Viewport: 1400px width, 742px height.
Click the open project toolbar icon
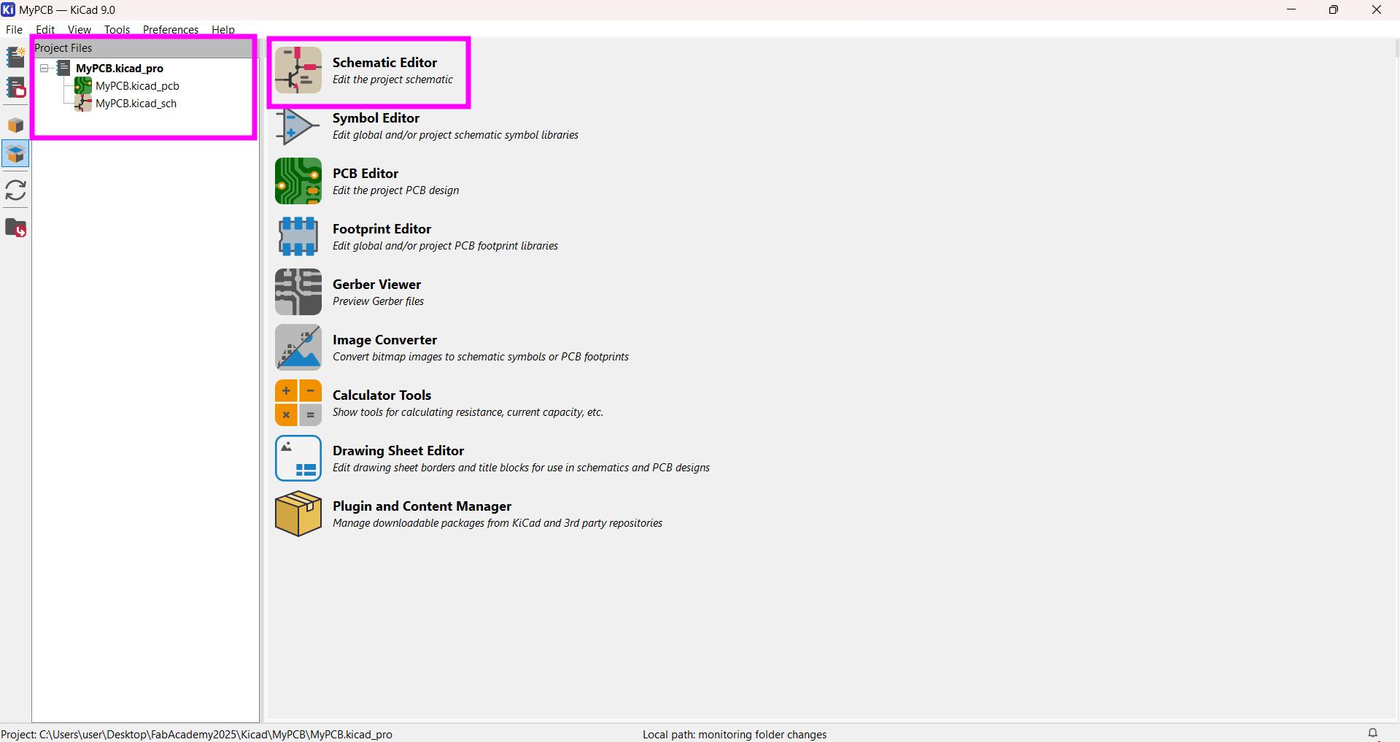[x=15, y=88]
